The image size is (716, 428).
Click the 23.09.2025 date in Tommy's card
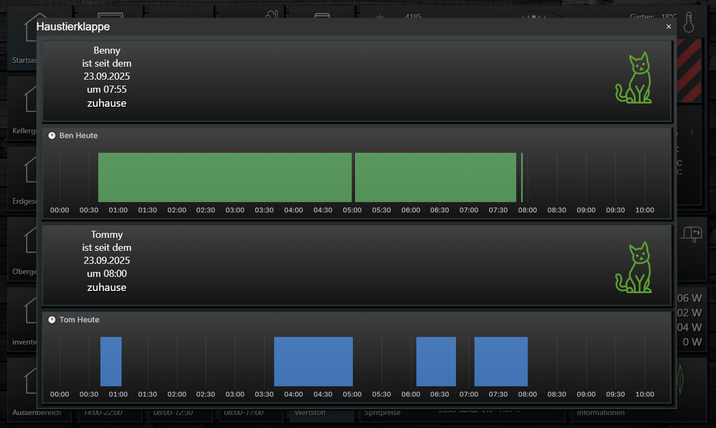pos(107,261)
